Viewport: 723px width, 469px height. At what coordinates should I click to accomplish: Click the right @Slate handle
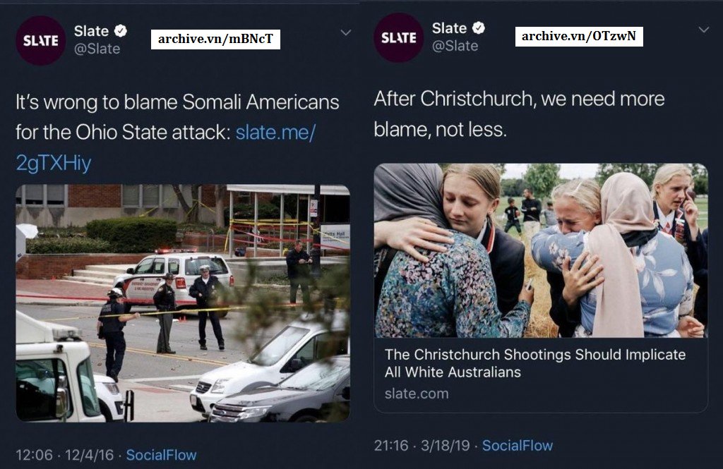click(455, 46)
